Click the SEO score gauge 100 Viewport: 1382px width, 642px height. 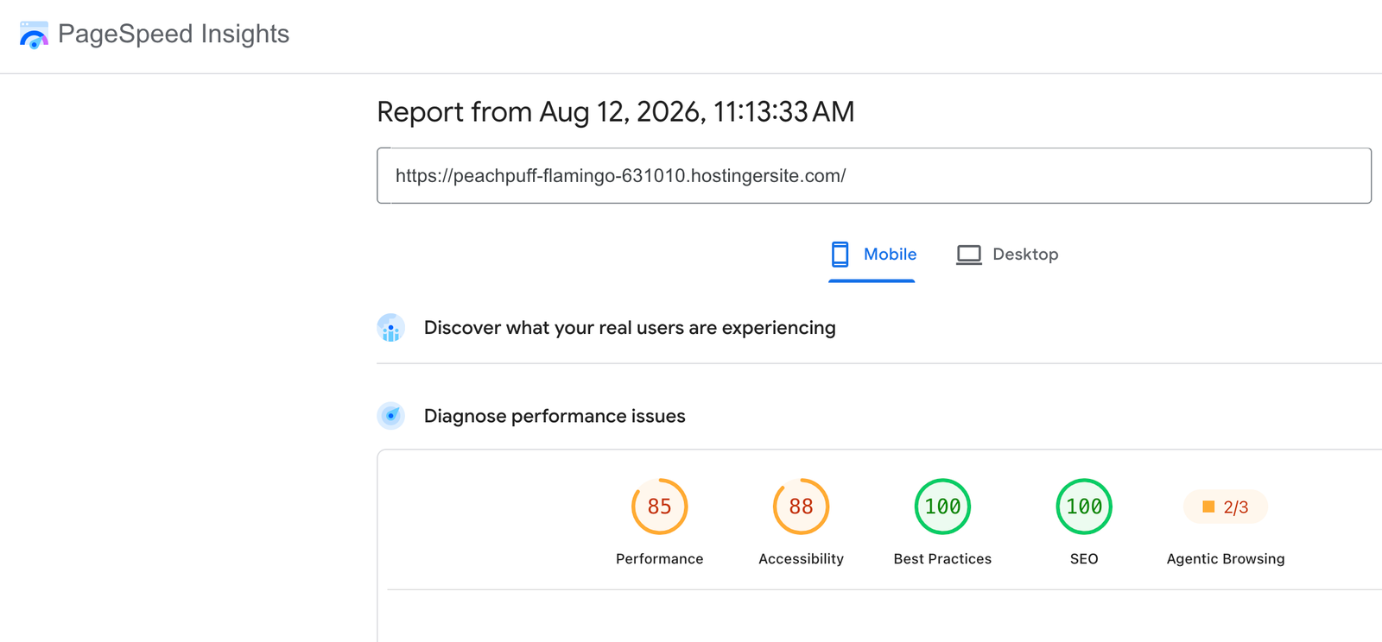point(1084,507)
